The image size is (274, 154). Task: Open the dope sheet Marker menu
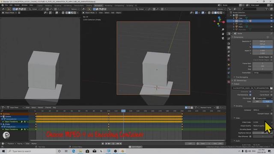tap(40, 107)
